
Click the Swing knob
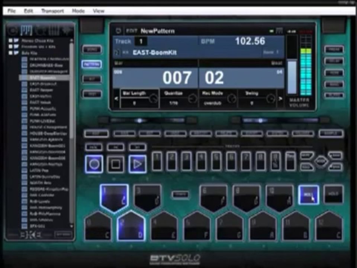click(x=271, y=98)
